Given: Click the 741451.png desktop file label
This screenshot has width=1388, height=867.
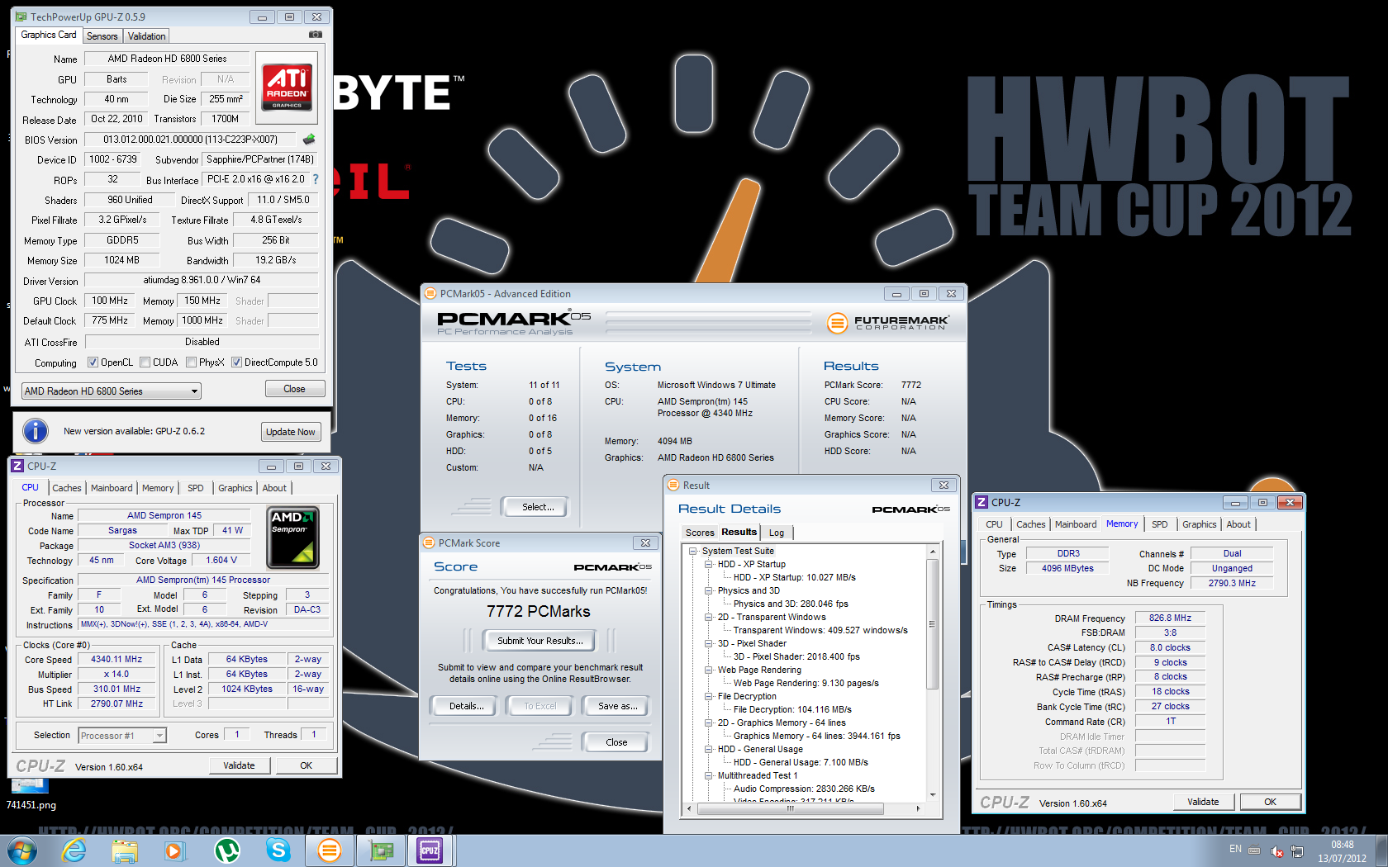Looking at the screenshot, I should click(x=31, y=805).
